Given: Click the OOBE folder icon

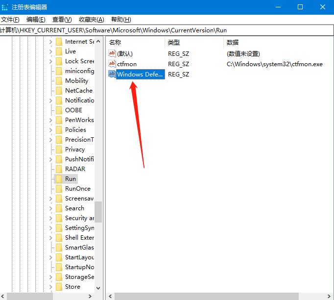Looking at the screenshot, I should [59, 110].
